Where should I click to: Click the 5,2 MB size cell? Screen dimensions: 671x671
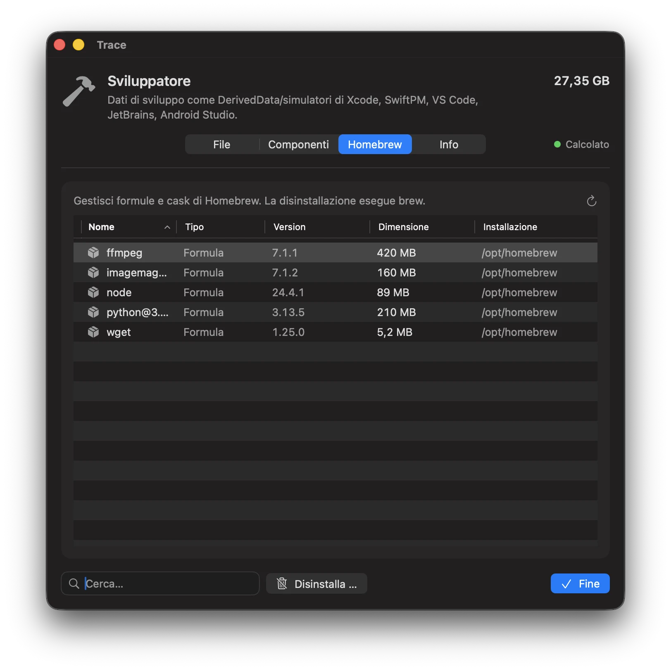click(395, 332)
